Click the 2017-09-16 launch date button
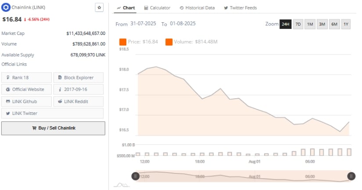 point(79,90)
